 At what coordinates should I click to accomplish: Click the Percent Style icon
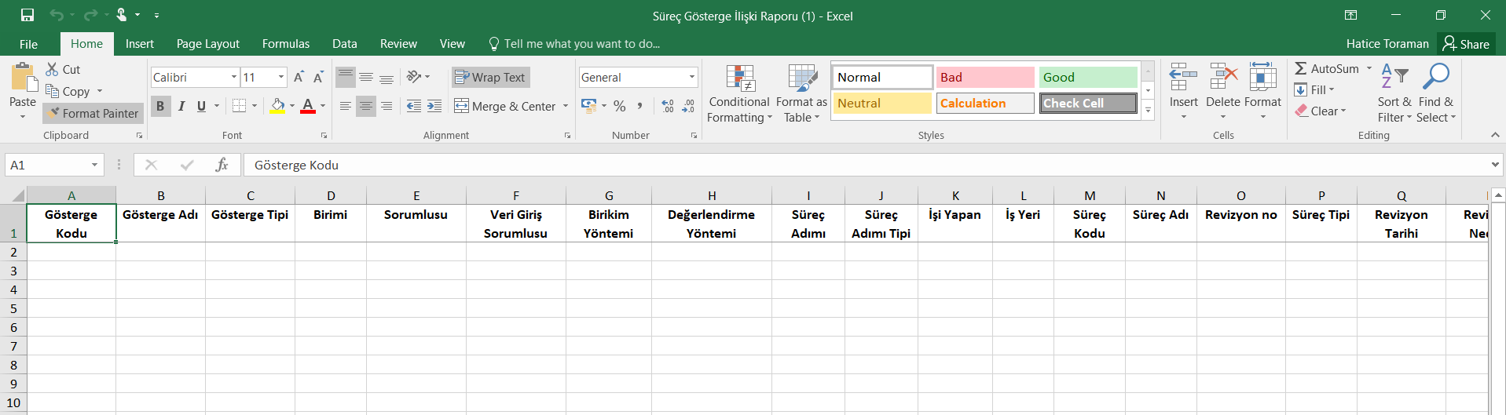620,106
